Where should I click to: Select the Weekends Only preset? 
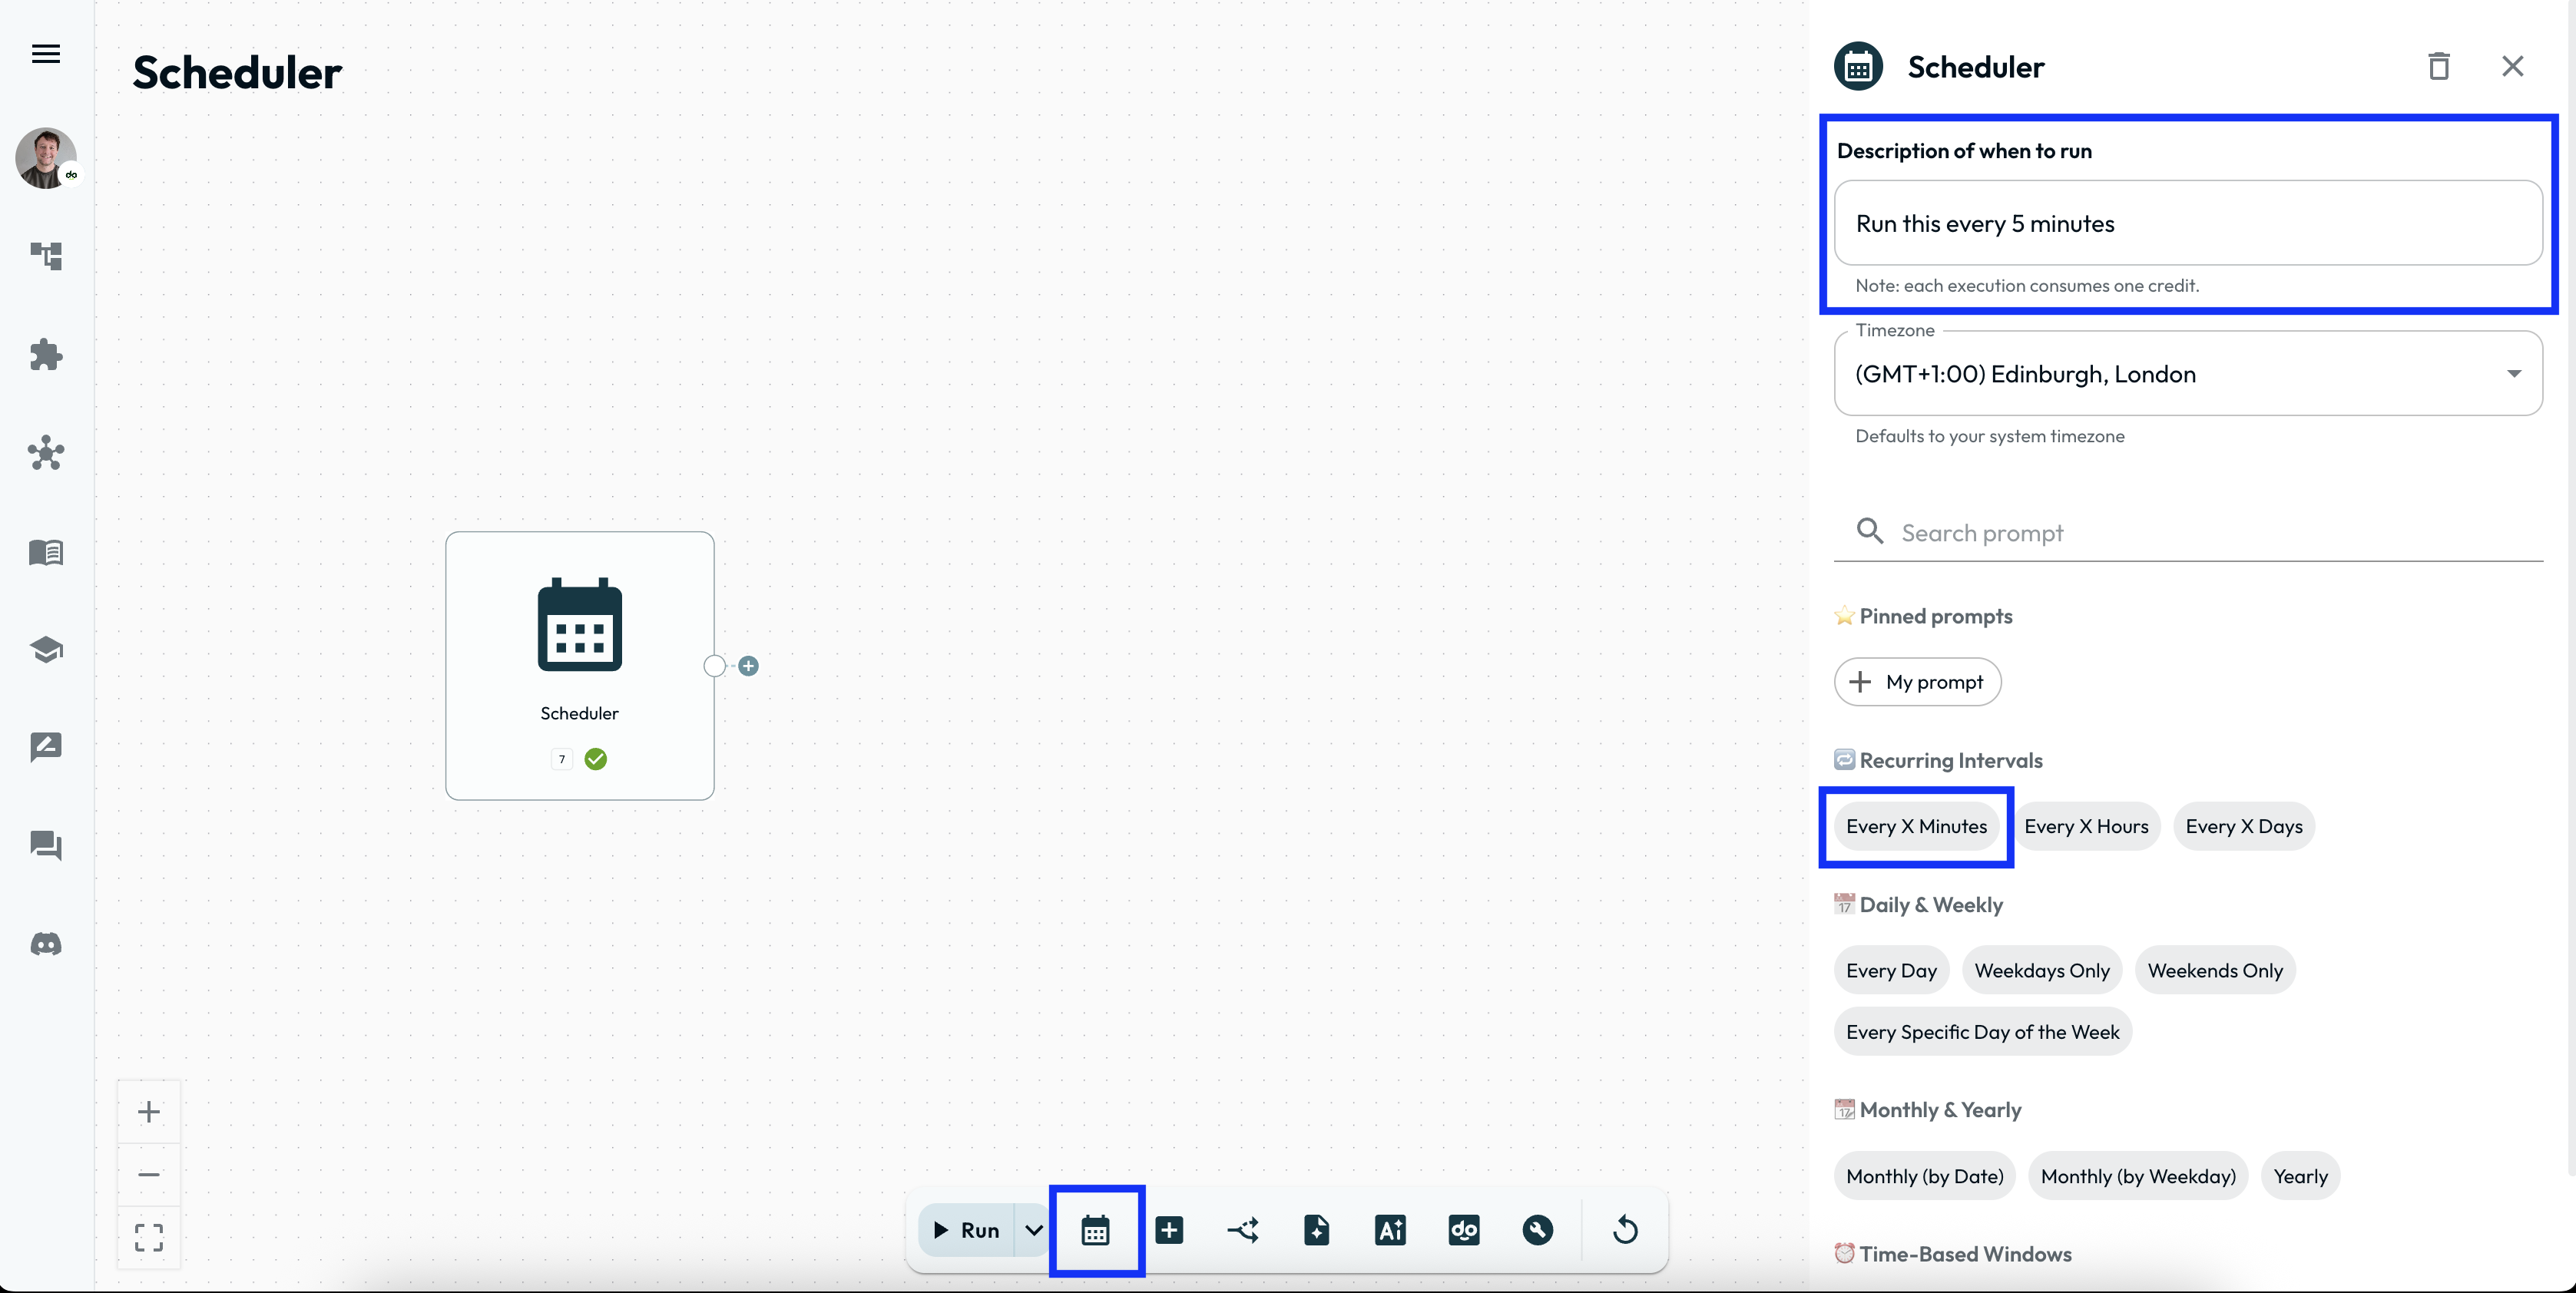tap(2215, 970)
